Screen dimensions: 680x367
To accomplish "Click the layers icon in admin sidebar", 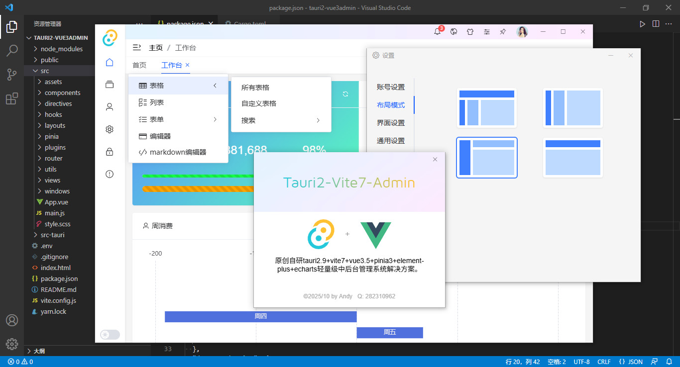I will coord(110,85).
